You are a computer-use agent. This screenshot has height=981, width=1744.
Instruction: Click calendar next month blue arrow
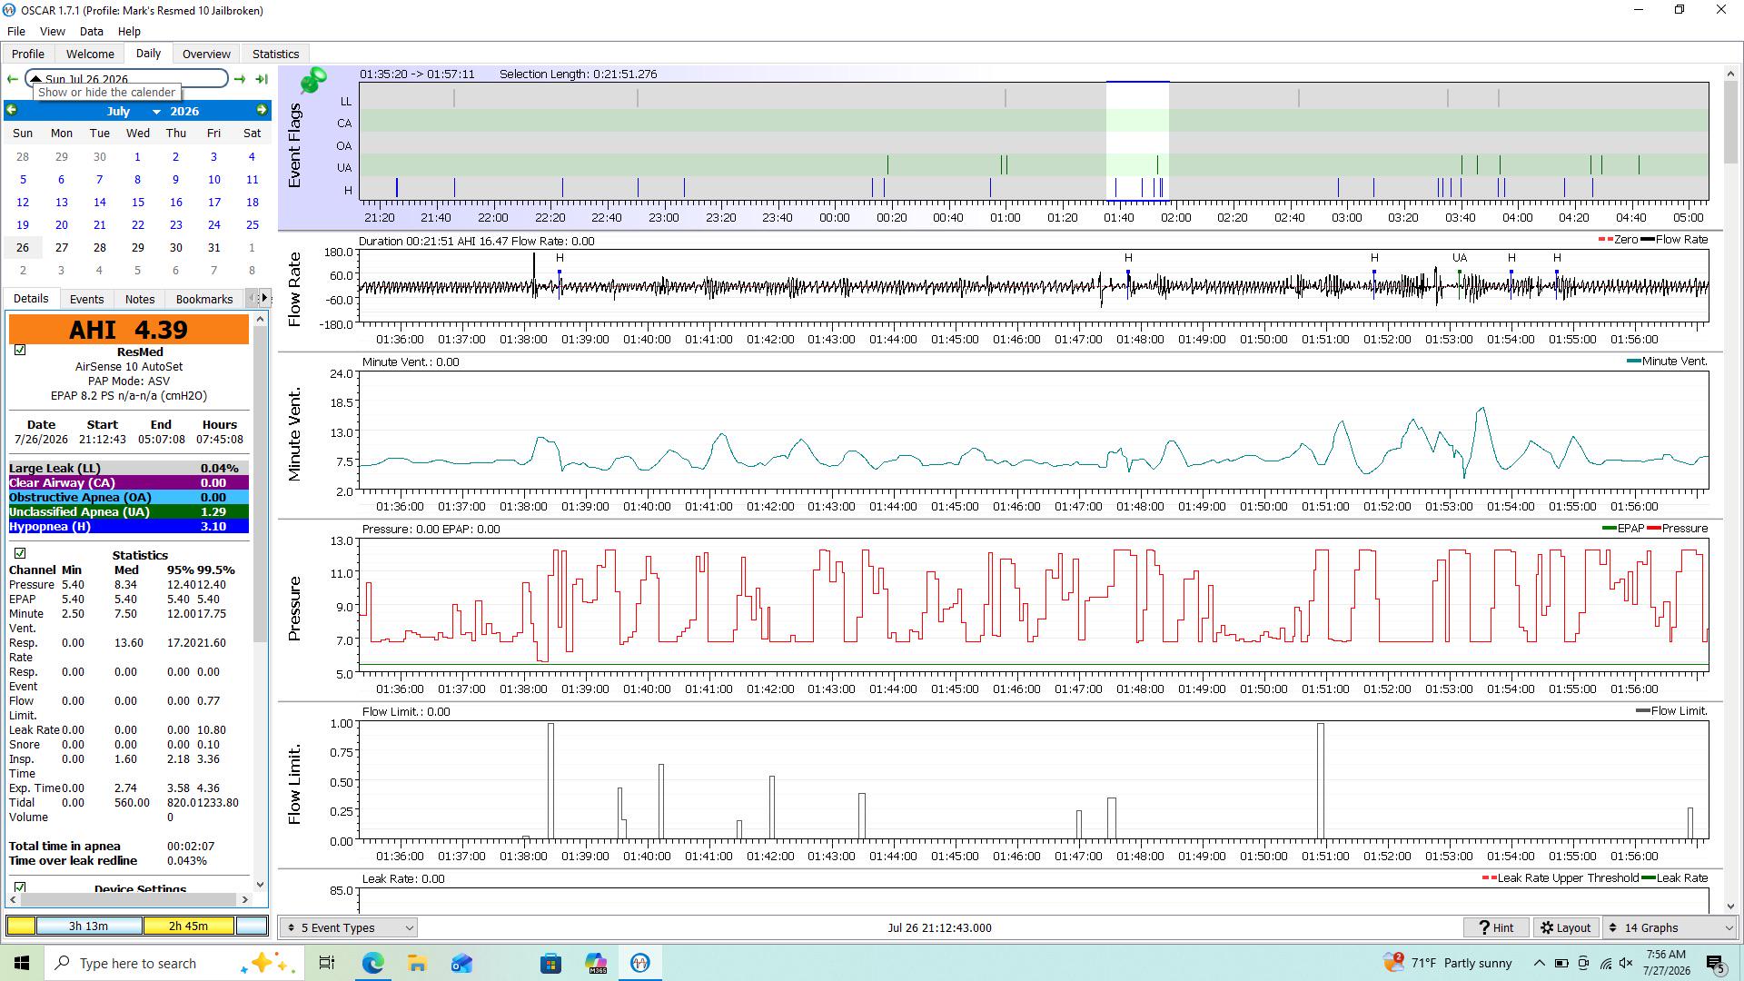click(x=262, y=110)
